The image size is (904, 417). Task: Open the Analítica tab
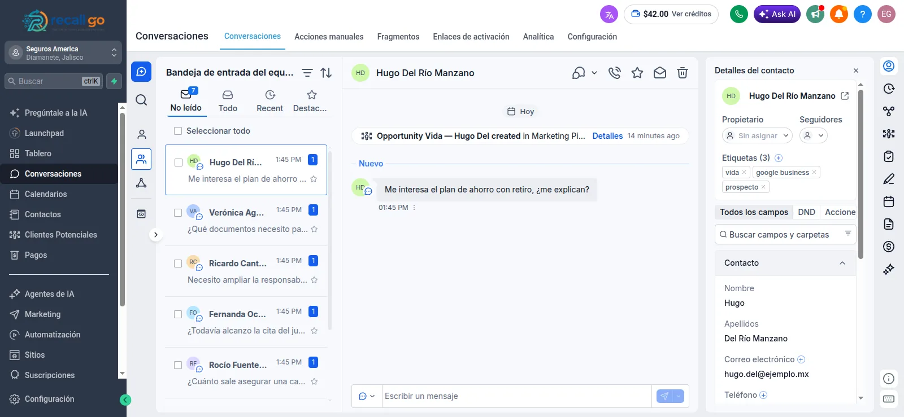click(x=538, y=37)
